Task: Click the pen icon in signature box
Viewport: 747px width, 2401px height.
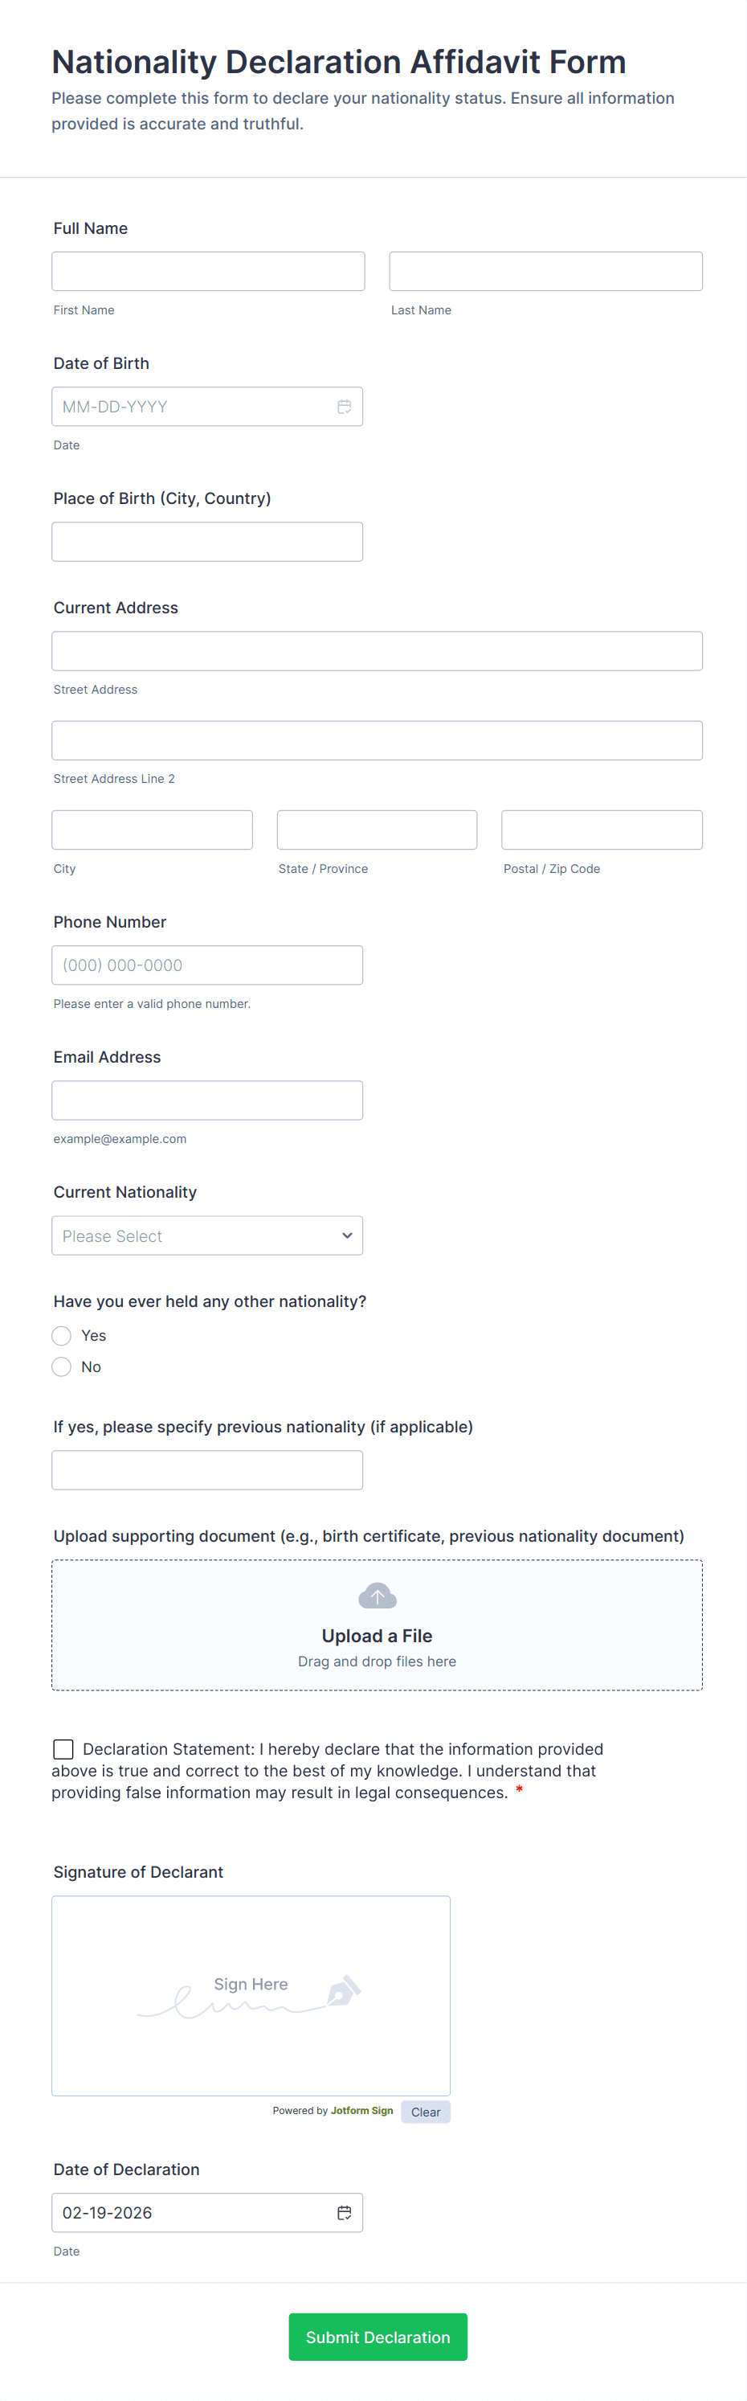Action: [343, 1991]
